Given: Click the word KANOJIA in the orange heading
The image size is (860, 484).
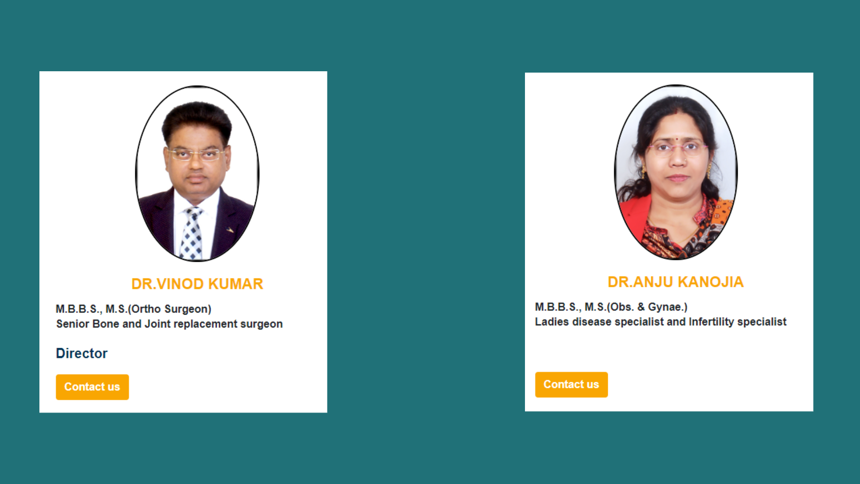Looking at the screenshot, I should [710, 282].
